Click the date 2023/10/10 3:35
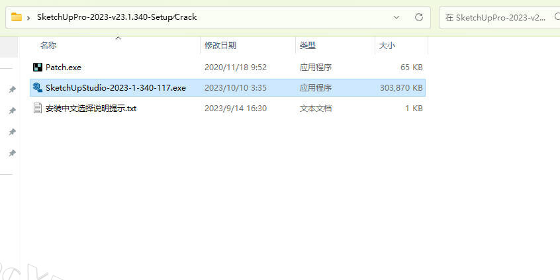The height and width of the screenshot is (280, 560). 236,87
